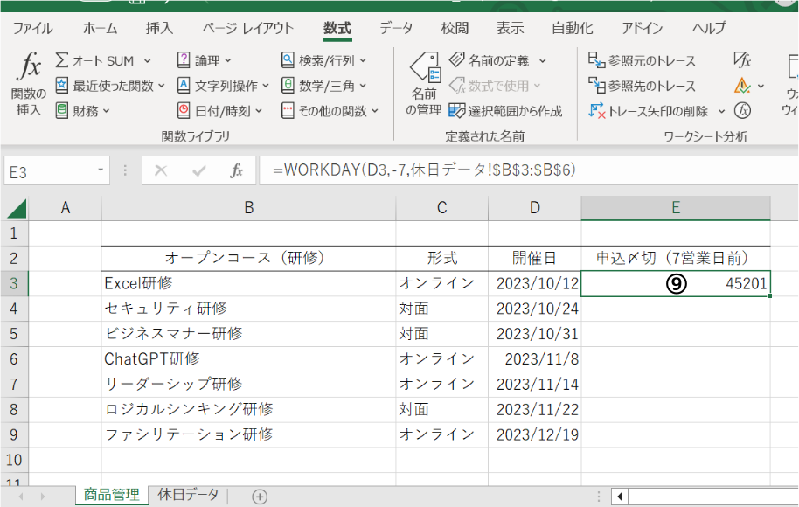
Task: Switch to the データ ribbon tab
Action: 396,28
